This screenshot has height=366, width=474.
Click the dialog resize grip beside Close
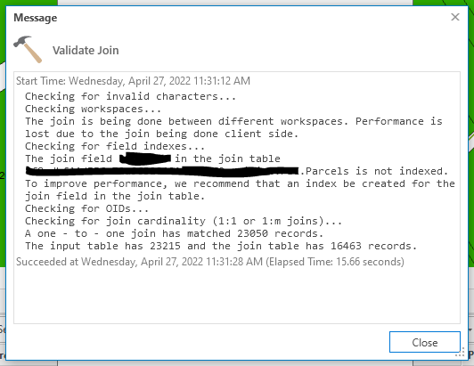coord(460,353)
